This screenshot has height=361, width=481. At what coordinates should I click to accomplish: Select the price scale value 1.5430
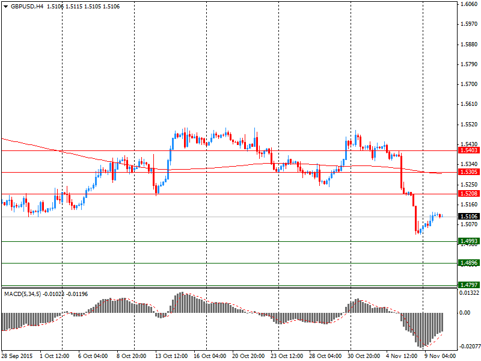pyautogui.click(x=470, y=144)
